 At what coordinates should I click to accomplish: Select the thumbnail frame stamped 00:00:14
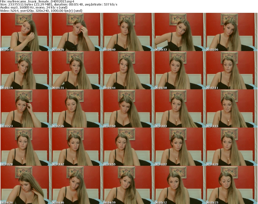pyautogui.click(x=26, y=32)
